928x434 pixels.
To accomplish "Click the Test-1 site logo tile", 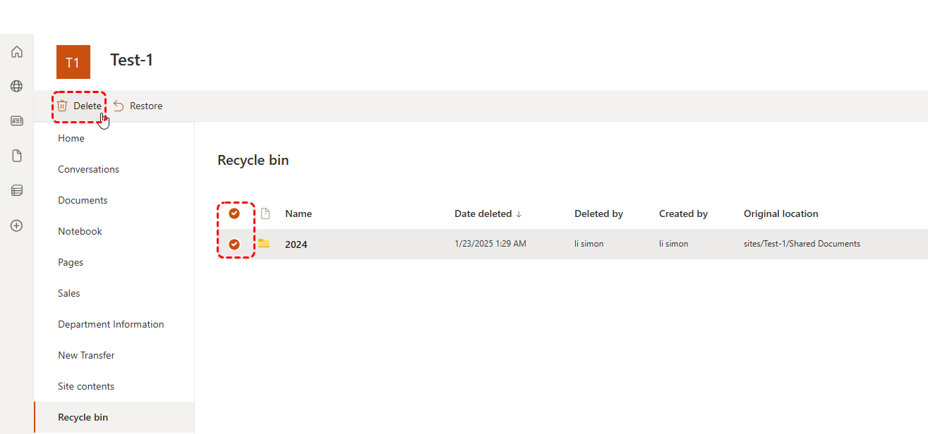I will tap(73, 62).
